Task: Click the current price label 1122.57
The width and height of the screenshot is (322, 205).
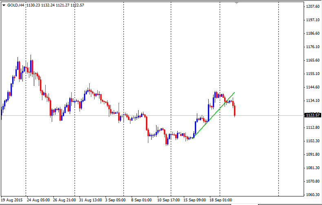Action: point(313,115)
